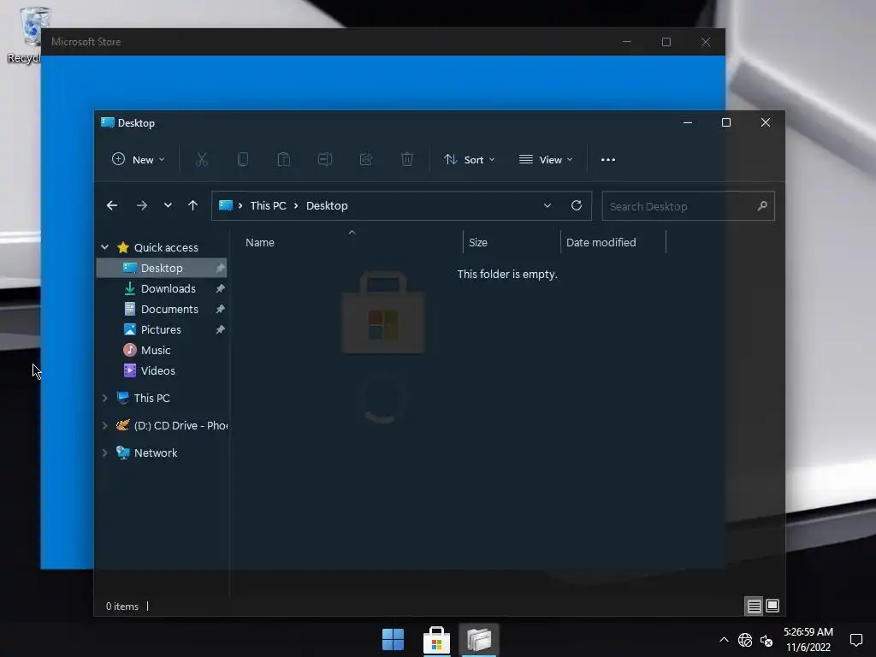Minimize the Microsoft Store window
Screen dimensions: 876x657
click(x=627, y=42)
